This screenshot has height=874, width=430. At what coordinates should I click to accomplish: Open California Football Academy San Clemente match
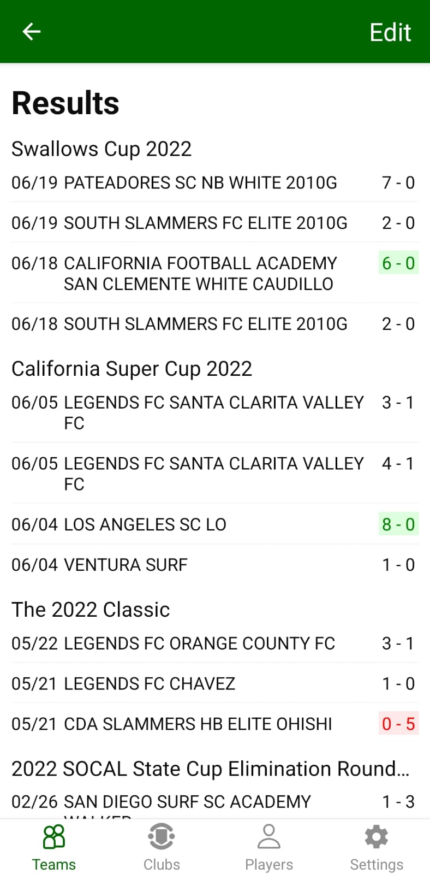pos(200,273)
